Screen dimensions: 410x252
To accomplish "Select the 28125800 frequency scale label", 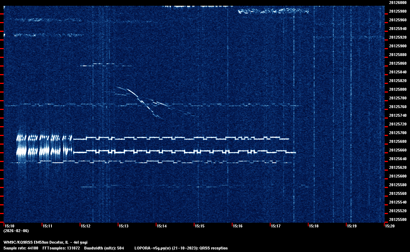I will (397, 89).
